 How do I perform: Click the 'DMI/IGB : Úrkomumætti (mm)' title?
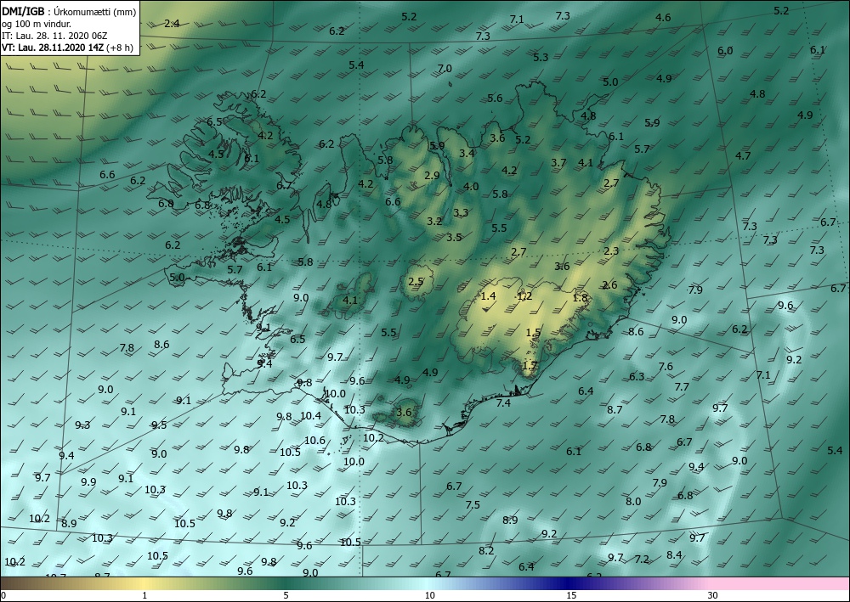(x=69, y=11)
